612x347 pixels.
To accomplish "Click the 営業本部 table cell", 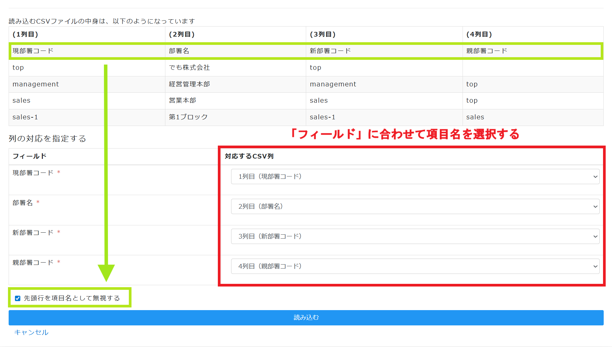I will tap(182, 100).
